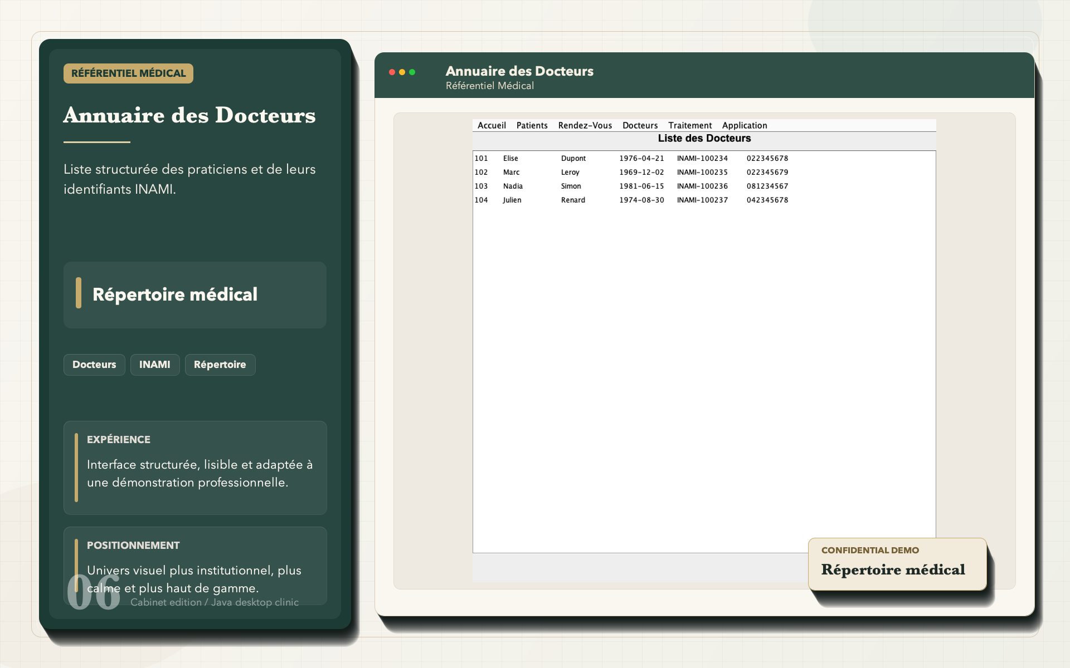Viewport: 1070px width, 668px height.
Task: Select INAMI-100234 cell
Action: pos(702,158)
